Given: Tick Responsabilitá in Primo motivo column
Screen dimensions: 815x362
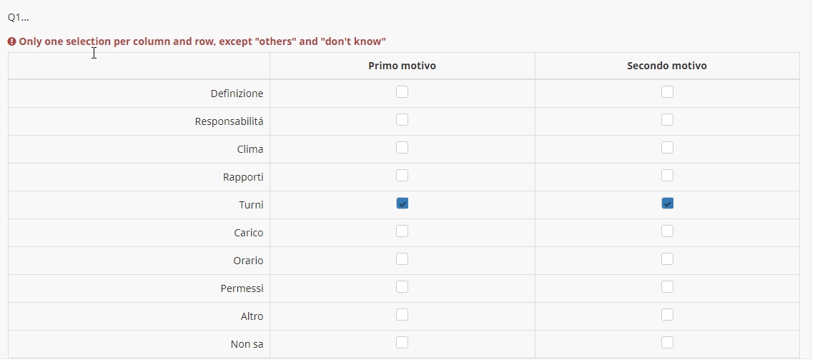Looking at the screenshot, I should point(402,120).
